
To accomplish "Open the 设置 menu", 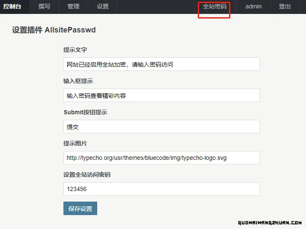I will [103, 6].
